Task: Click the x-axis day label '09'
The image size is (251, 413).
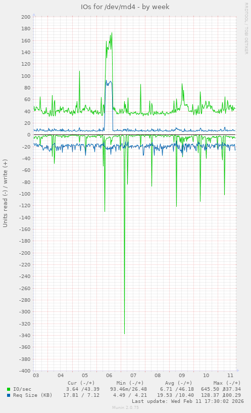Action: click(x=182, y=376)
